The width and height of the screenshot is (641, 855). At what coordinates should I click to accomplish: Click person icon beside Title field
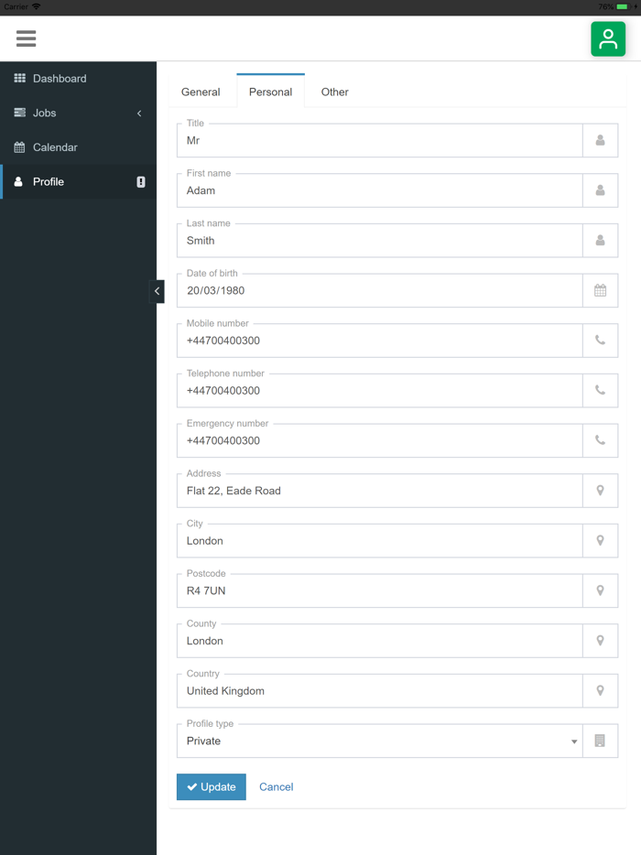[x=600, y=140]
